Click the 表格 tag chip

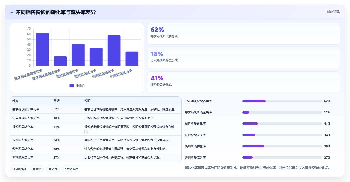pos(37,169)
